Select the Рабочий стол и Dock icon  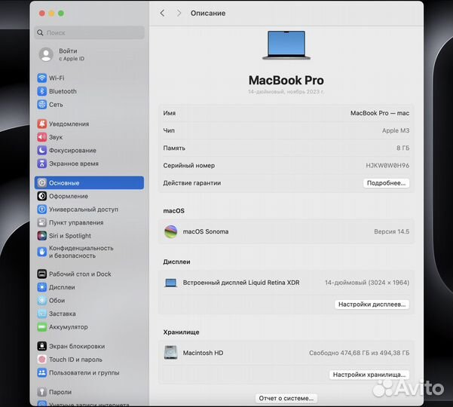[42, 274]
